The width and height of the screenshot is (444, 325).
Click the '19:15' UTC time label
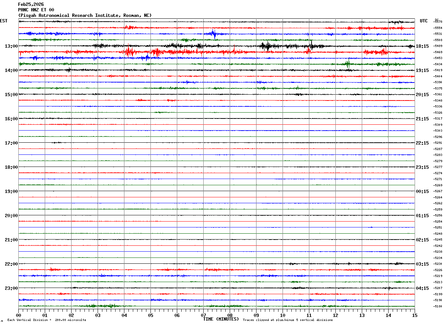422,70
